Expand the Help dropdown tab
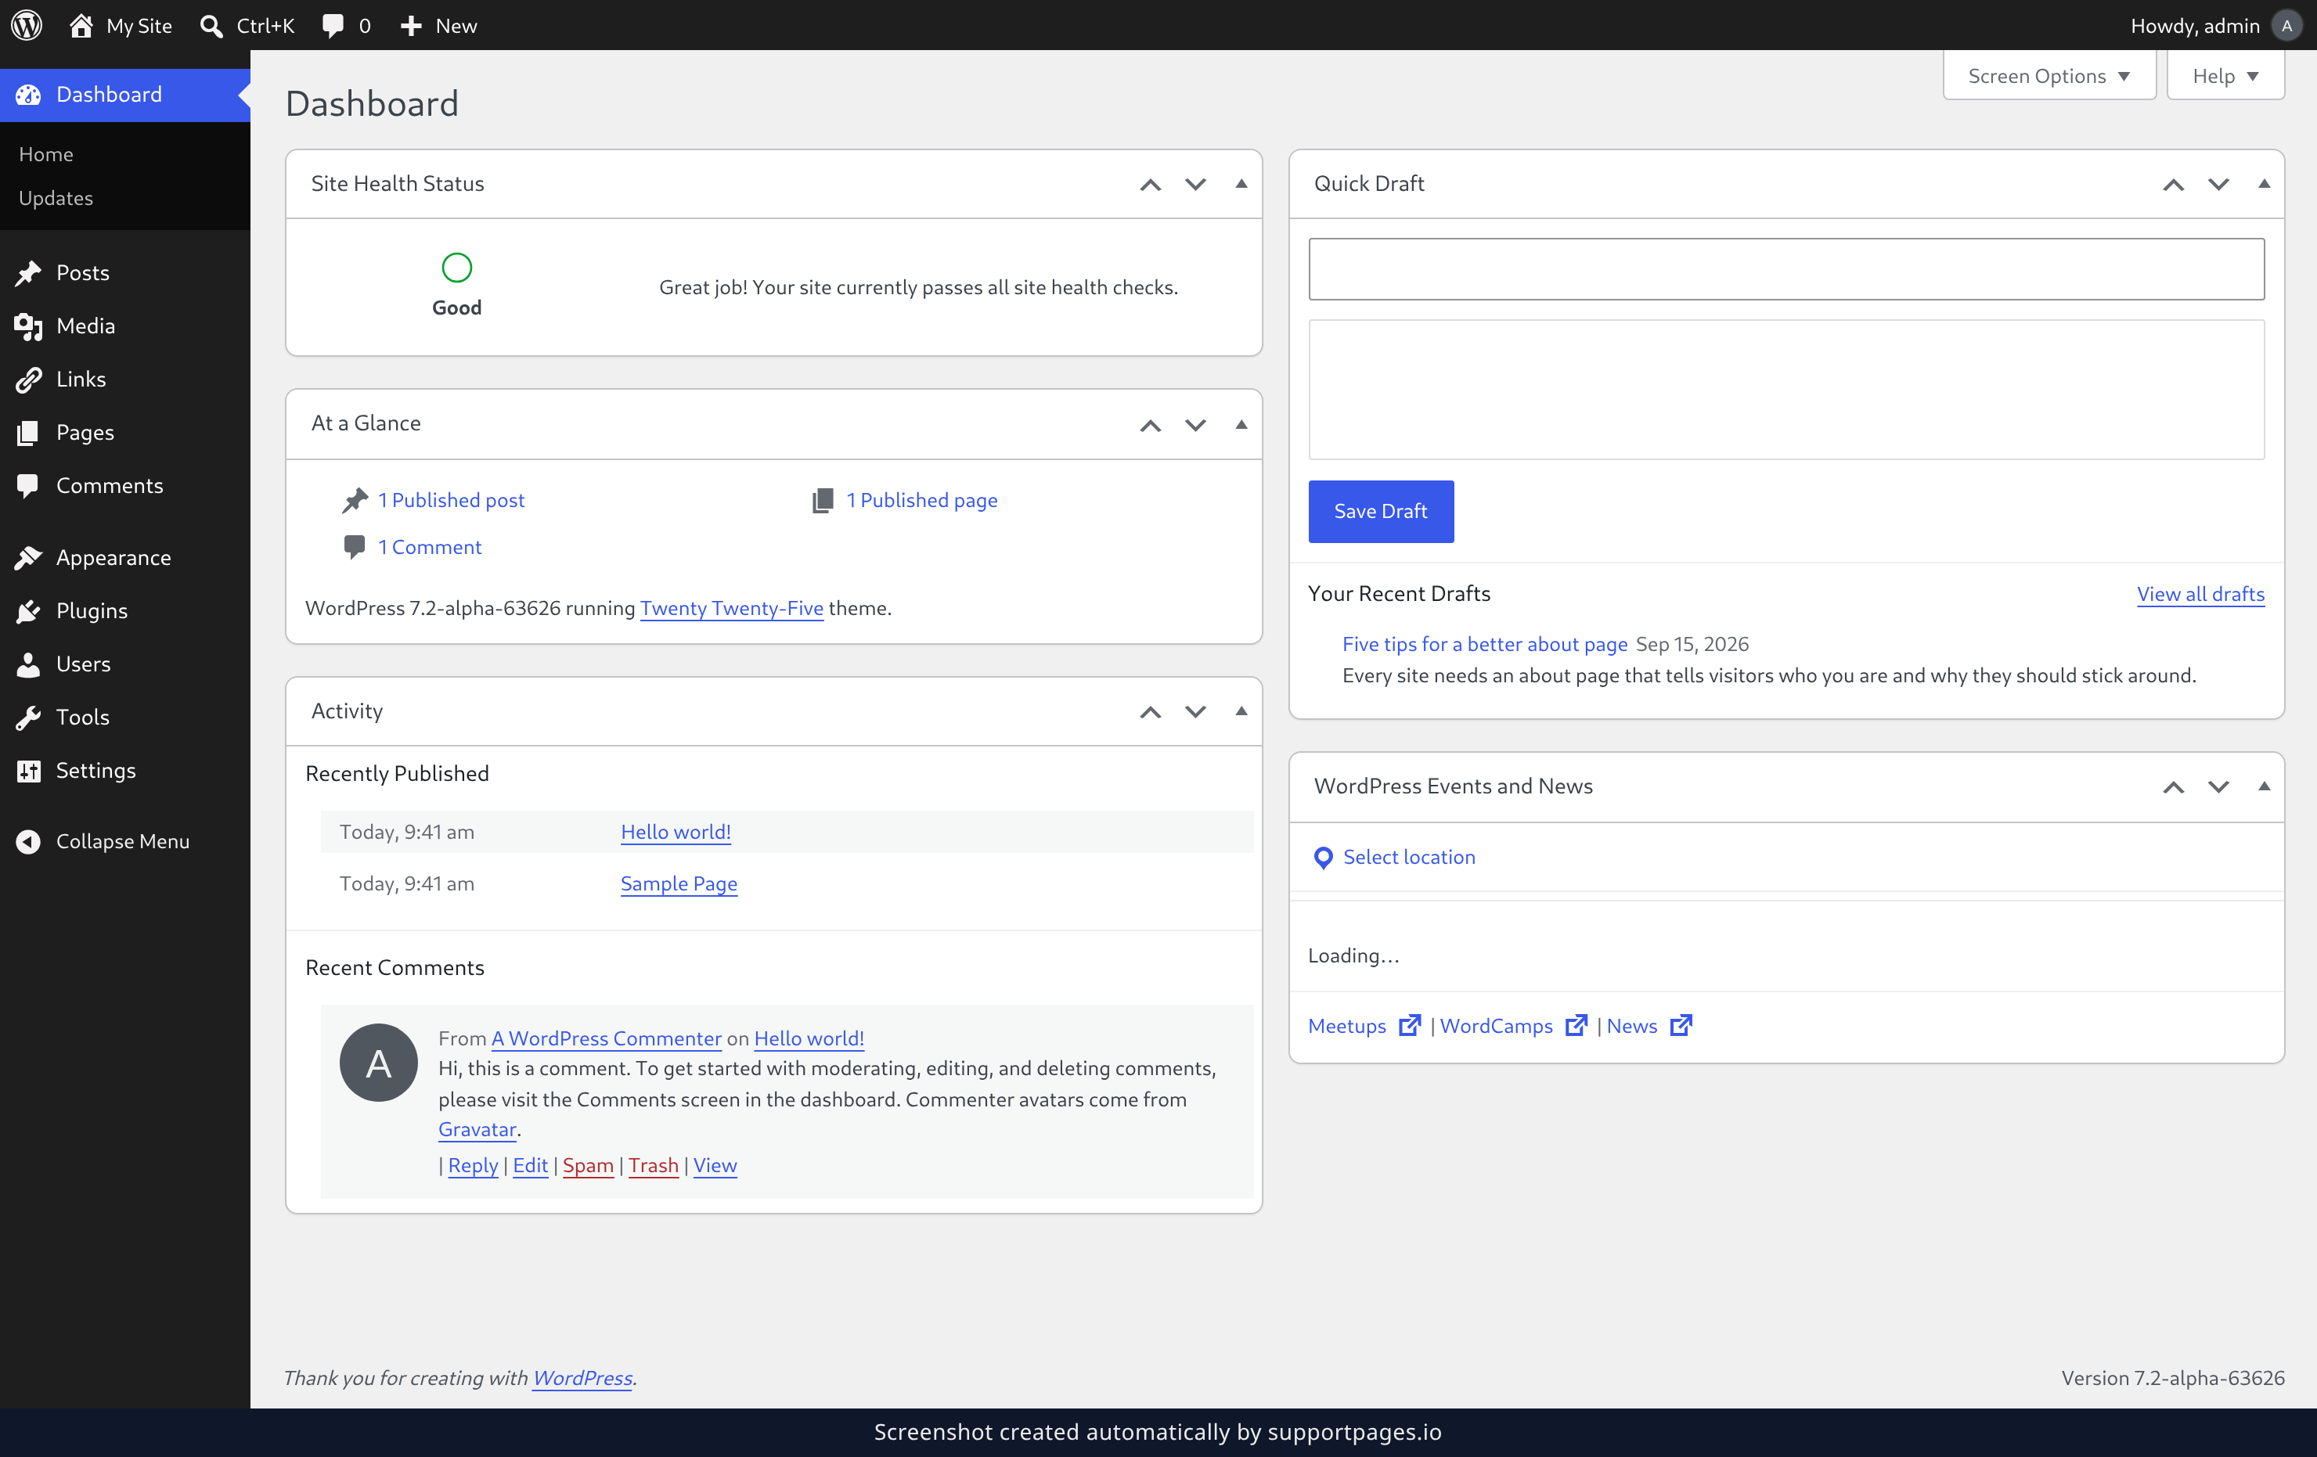Screen dimensions: 2317x1457 [2225, 76]
